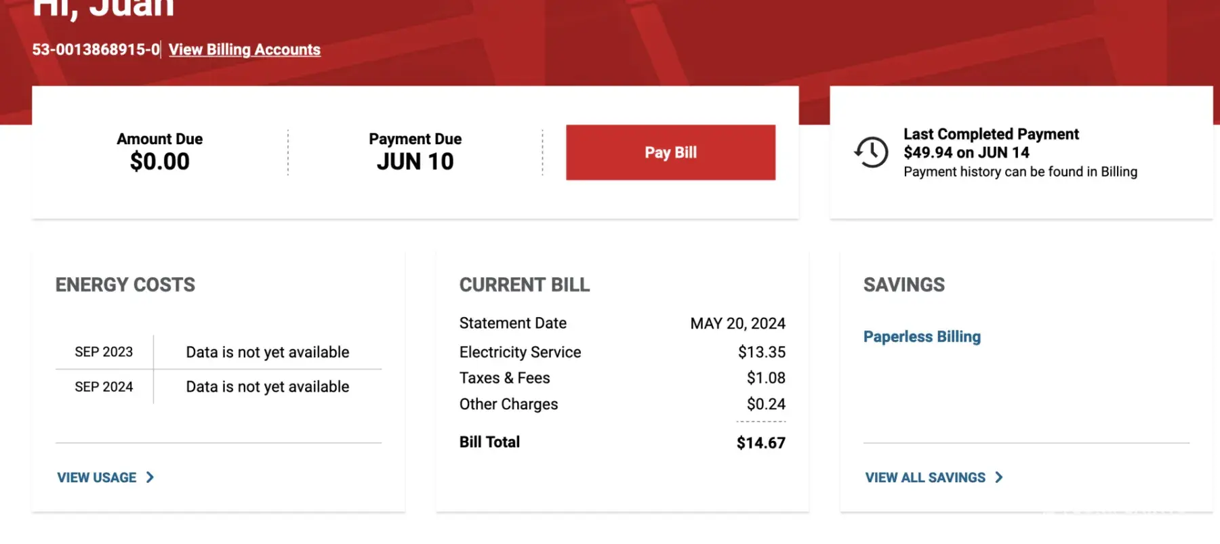The image size is (1220, 544).
Task: Open the Paperless Billing link
Action: (x=922, y=337)
